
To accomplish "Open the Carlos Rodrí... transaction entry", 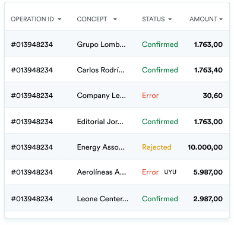I will pos(117,69).
